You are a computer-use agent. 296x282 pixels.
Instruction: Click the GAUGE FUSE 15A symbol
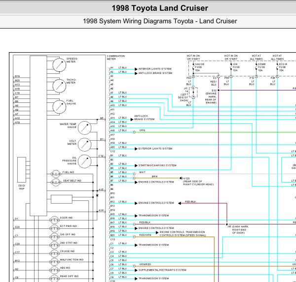[x=193, y=67]
